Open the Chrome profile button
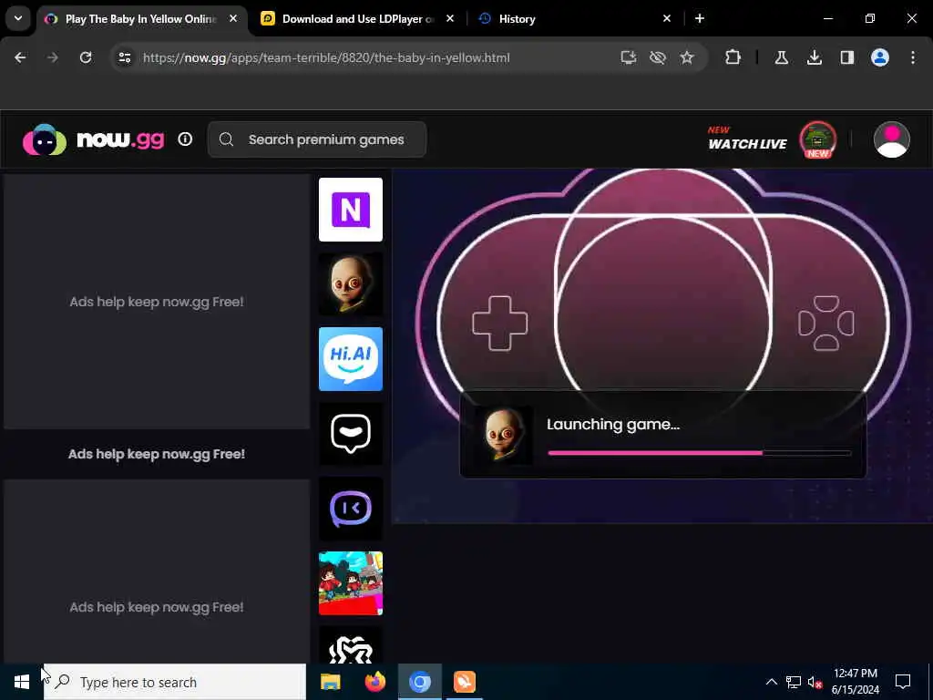 (x=879, y=57)
